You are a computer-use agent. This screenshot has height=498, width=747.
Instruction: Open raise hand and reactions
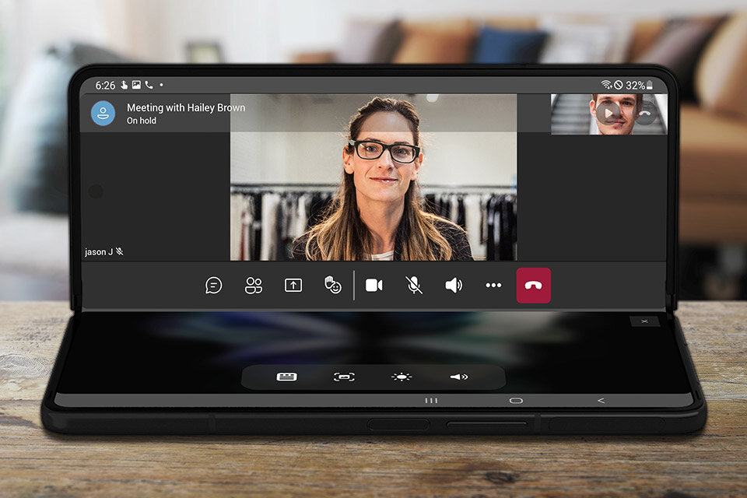coord(333,286)
